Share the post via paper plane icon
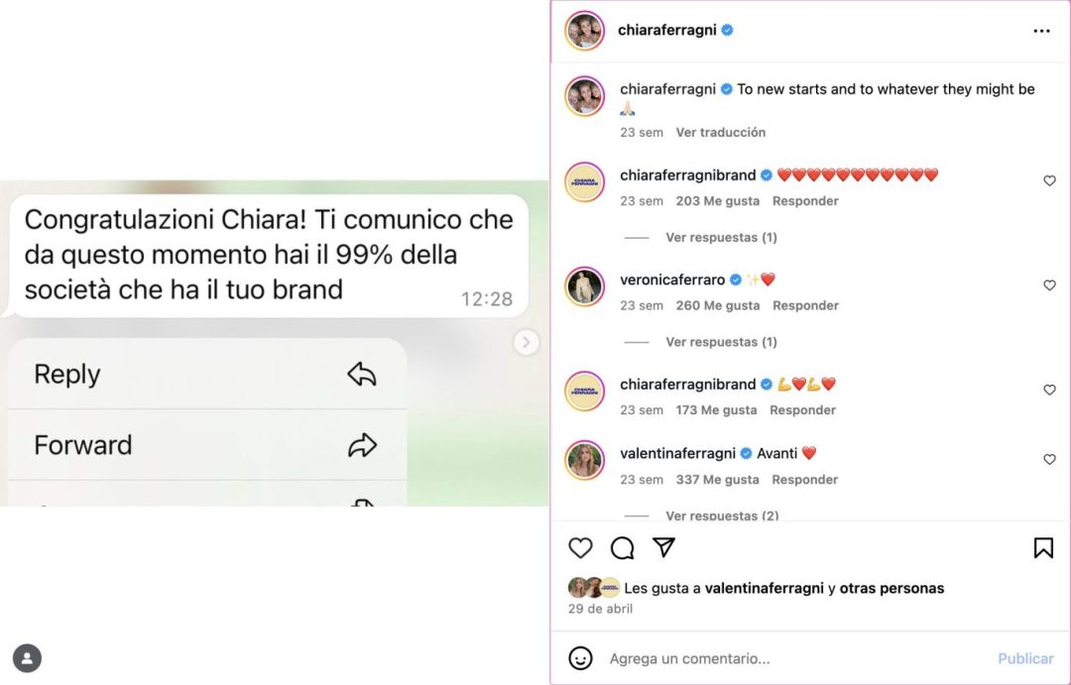 pyautogui.click(x=663, y=547)
